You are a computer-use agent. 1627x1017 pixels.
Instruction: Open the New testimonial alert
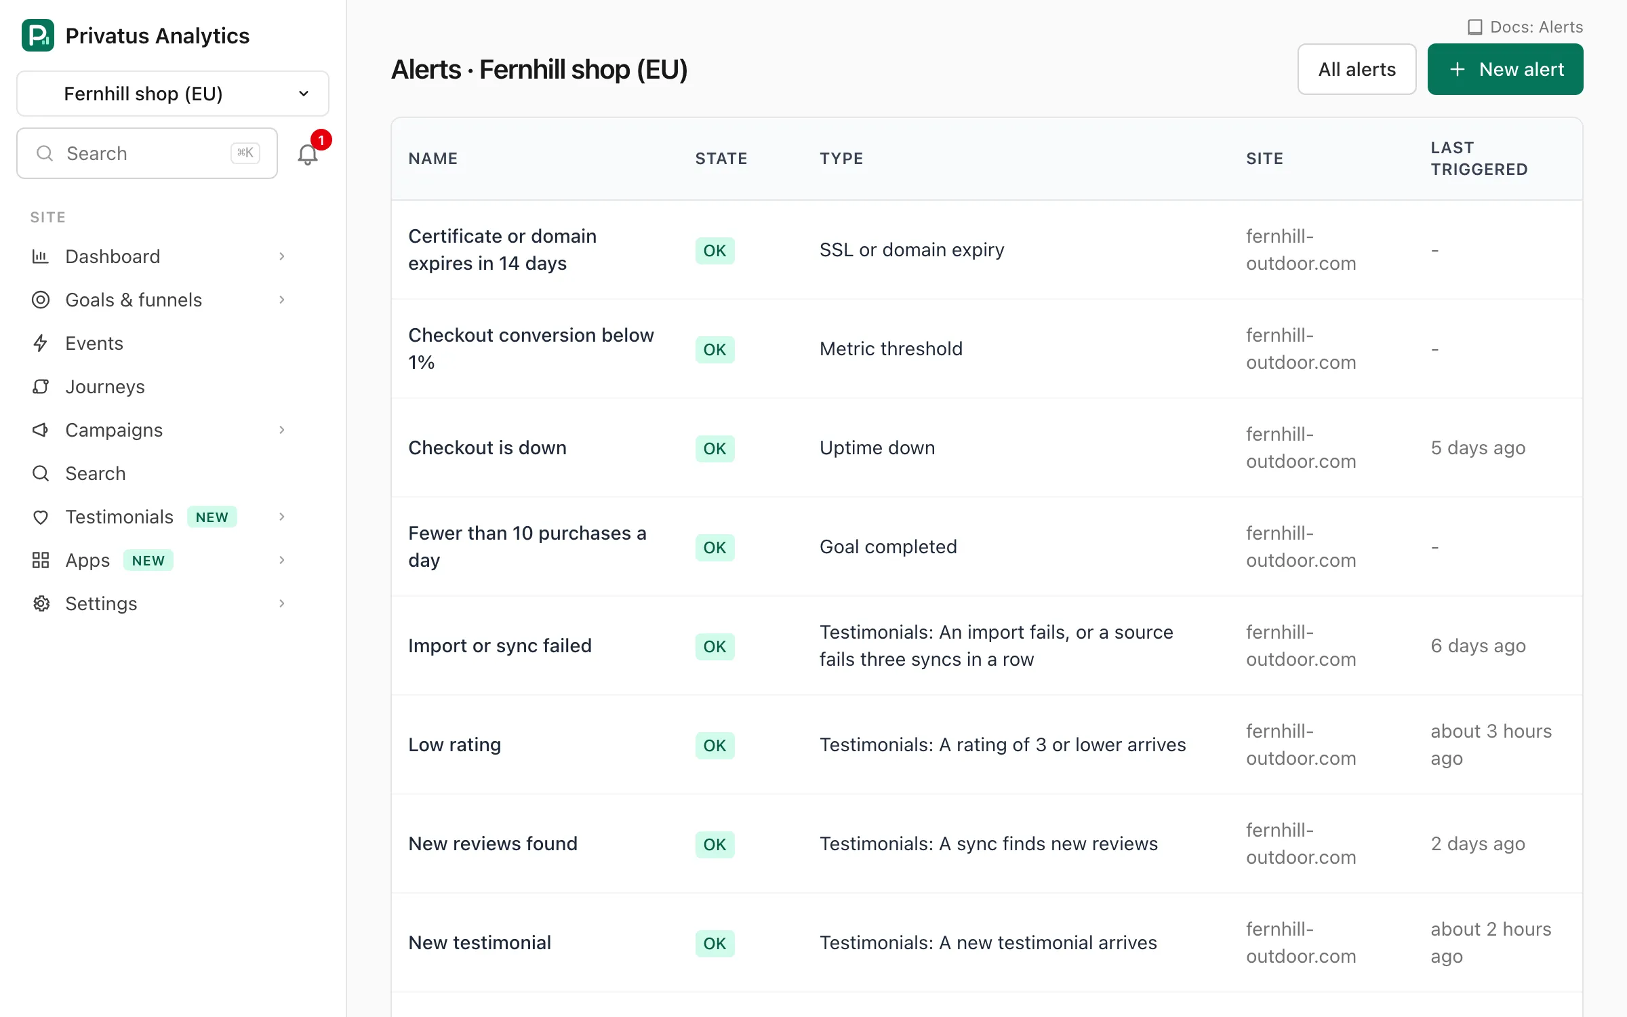(x=479, y=942)
